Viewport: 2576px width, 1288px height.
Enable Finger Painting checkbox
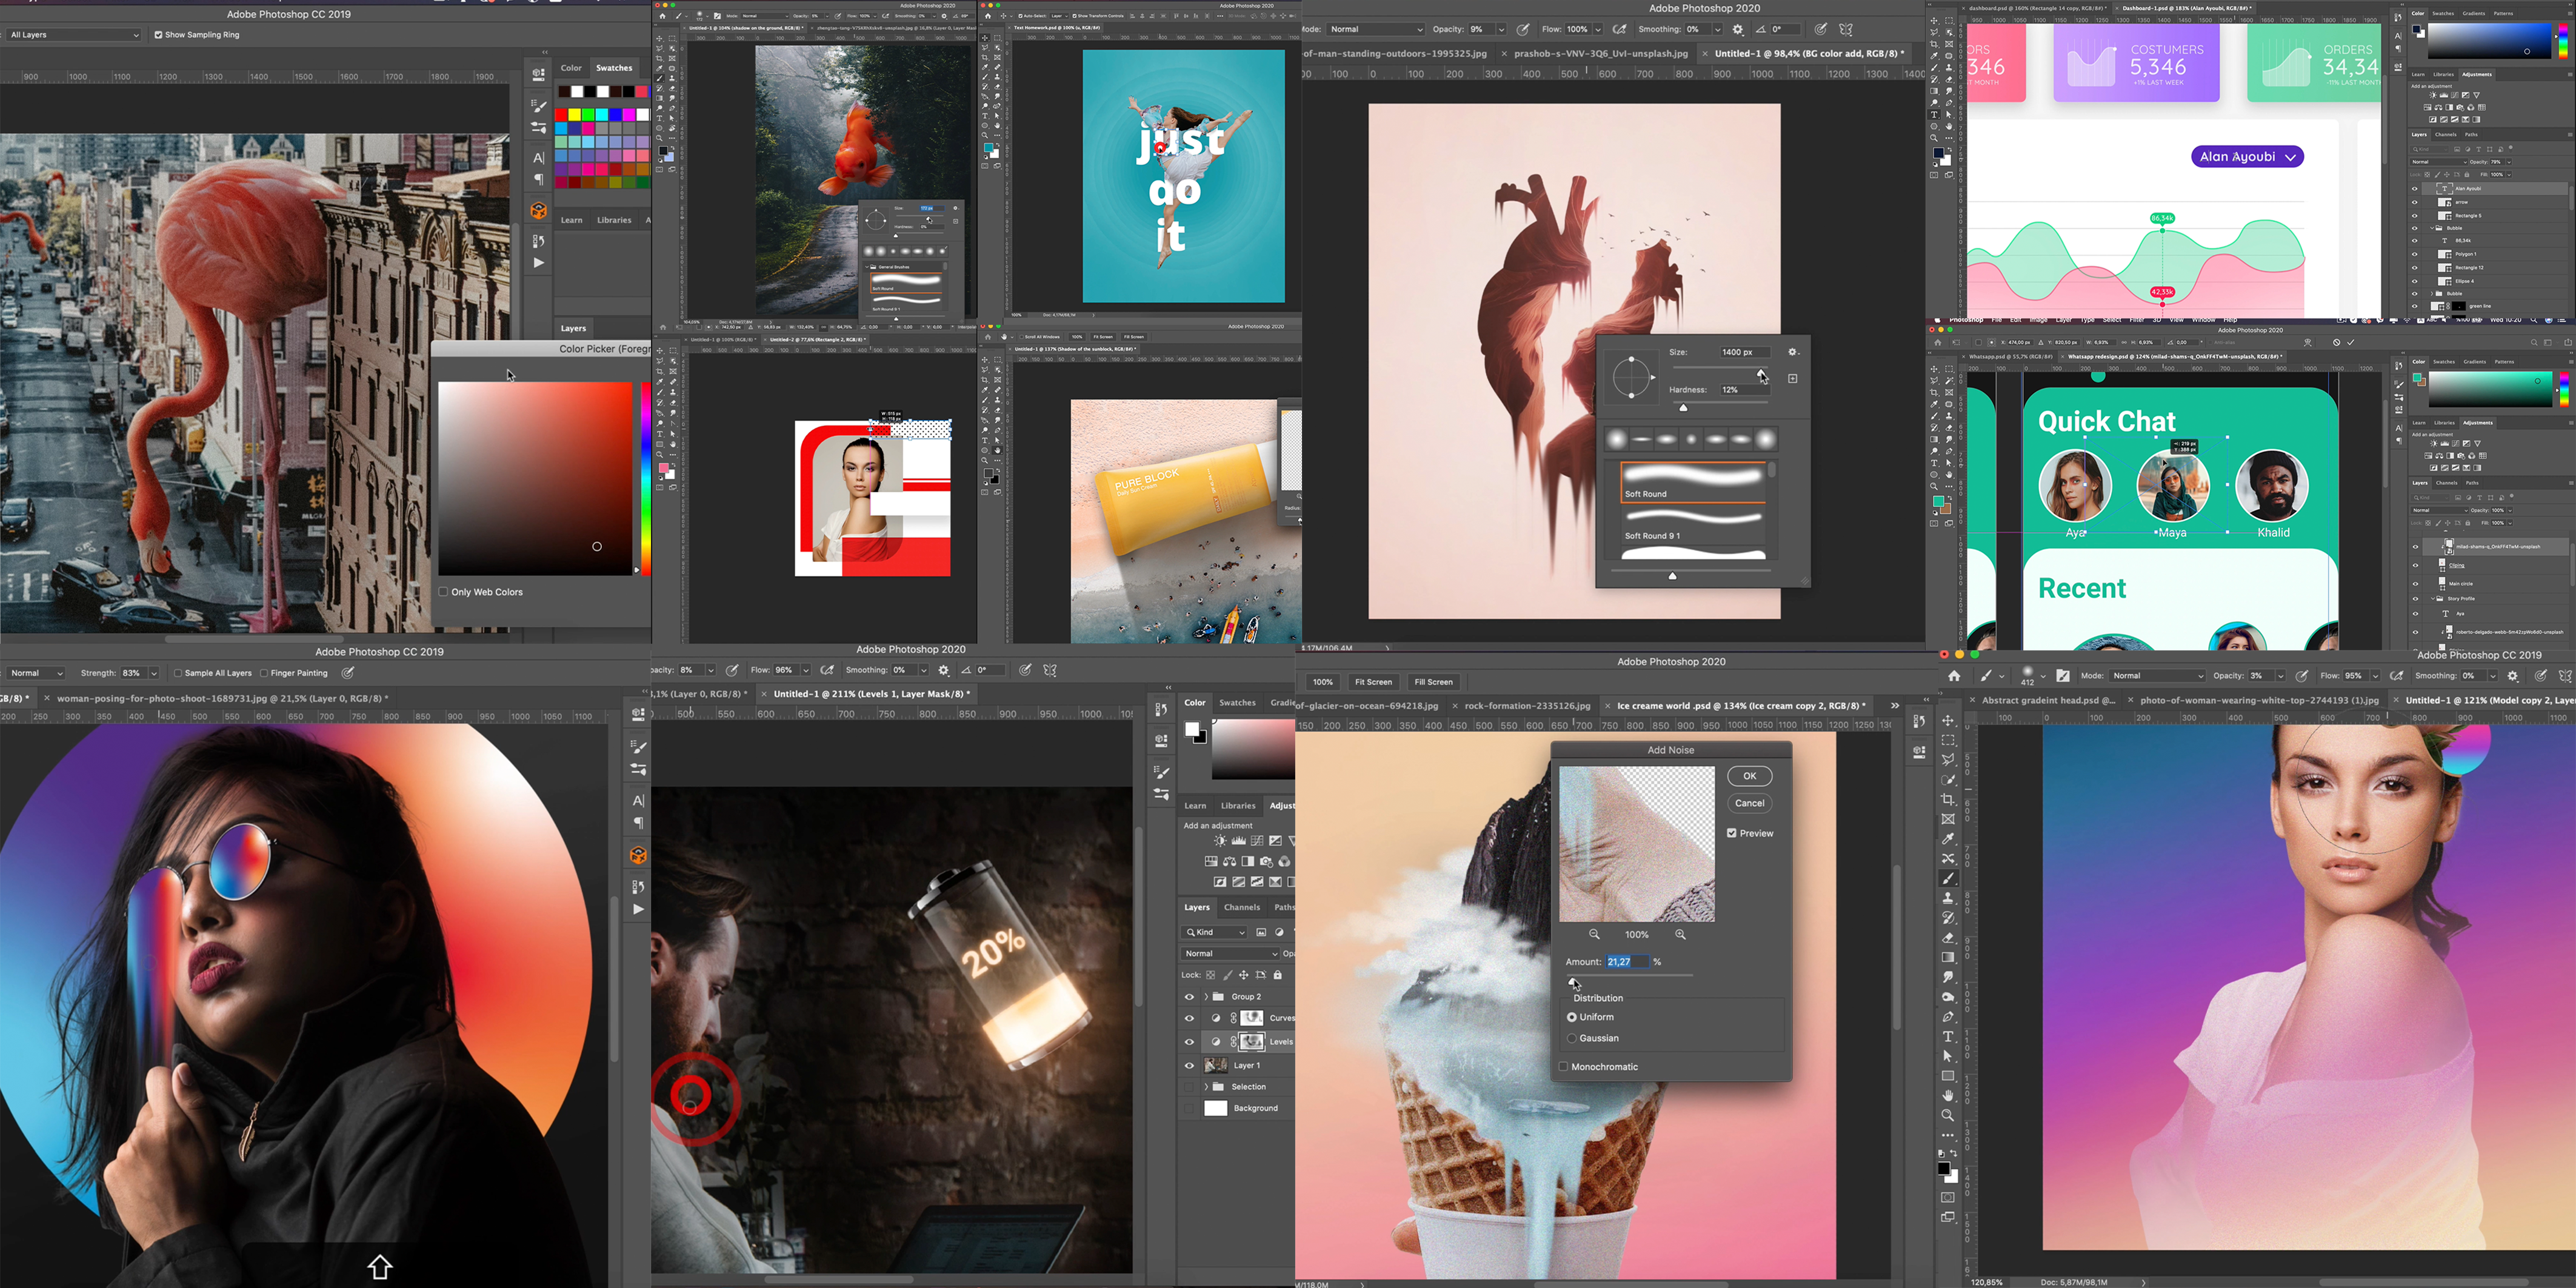(x=264, y=673)
